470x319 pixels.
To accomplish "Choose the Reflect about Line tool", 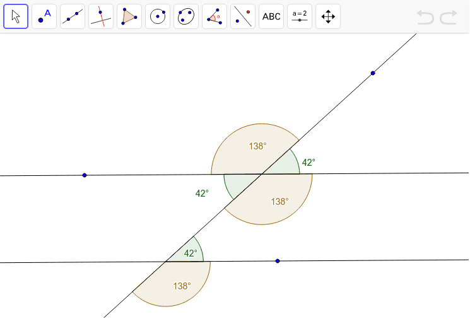I will (243, 16).
